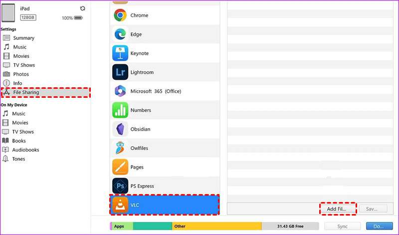Select the PS Express app row
399x235 pixels.
[x=165, y=186]
